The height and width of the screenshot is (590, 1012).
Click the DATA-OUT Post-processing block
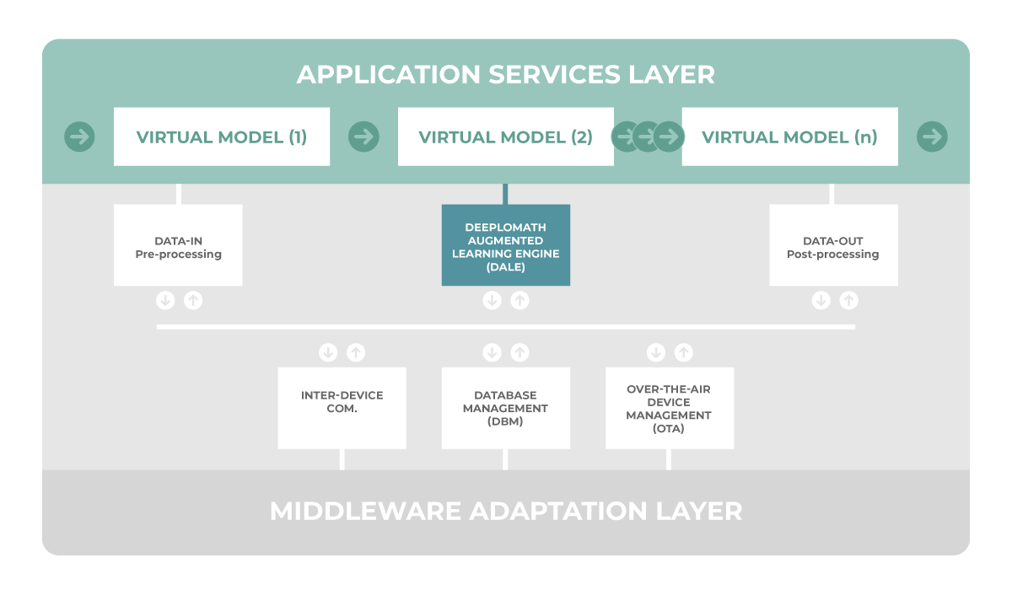point(833,245)
